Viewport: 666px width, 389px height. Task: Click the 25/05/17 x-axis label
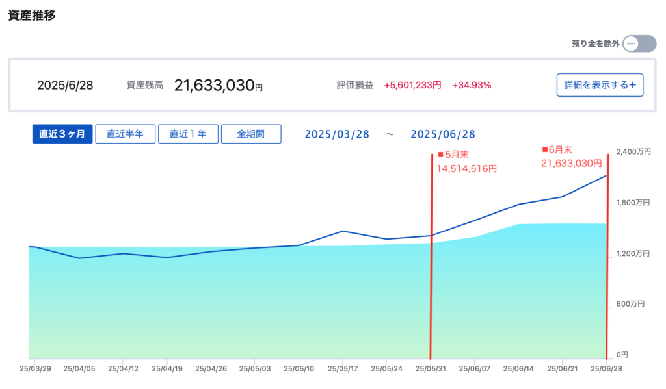343,369
